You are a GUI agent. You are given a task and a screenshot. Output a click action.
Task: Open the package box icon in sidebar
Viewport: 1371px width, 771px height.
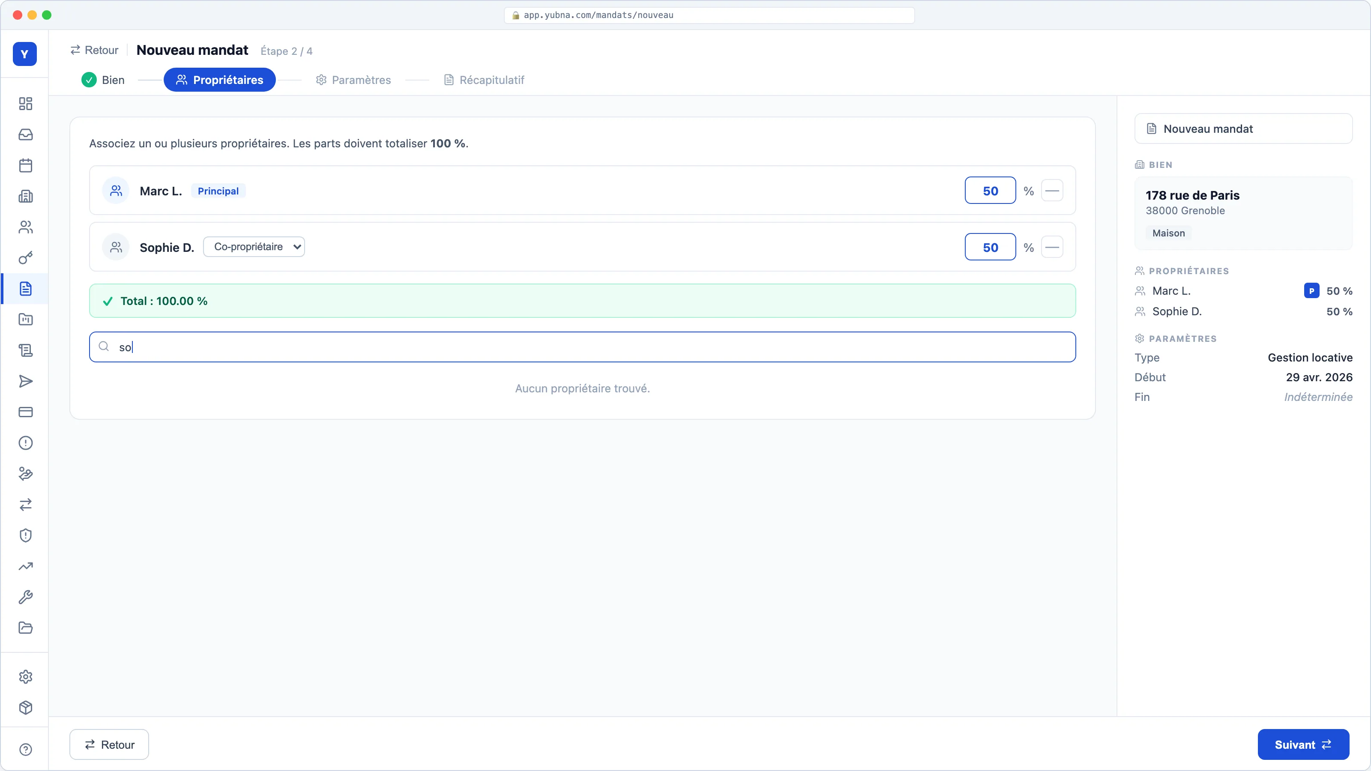26,708
